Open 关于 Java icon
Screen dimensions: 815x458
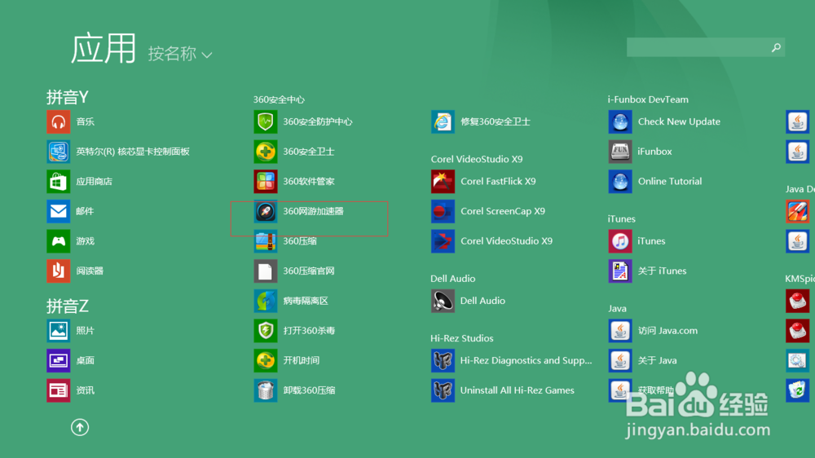(620, 360)
